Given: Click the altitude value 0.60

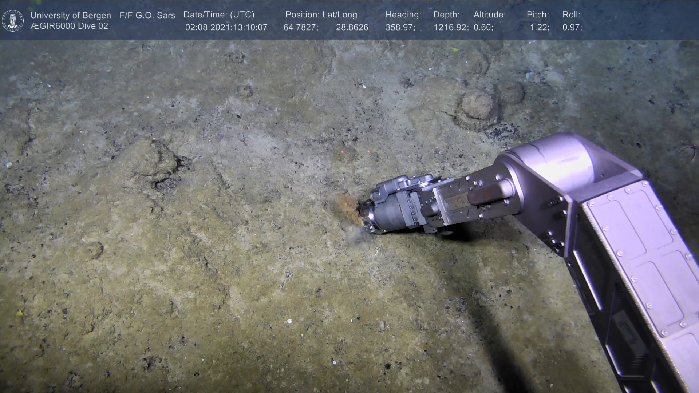Looking at the screenshot, I should coord(483,28).
